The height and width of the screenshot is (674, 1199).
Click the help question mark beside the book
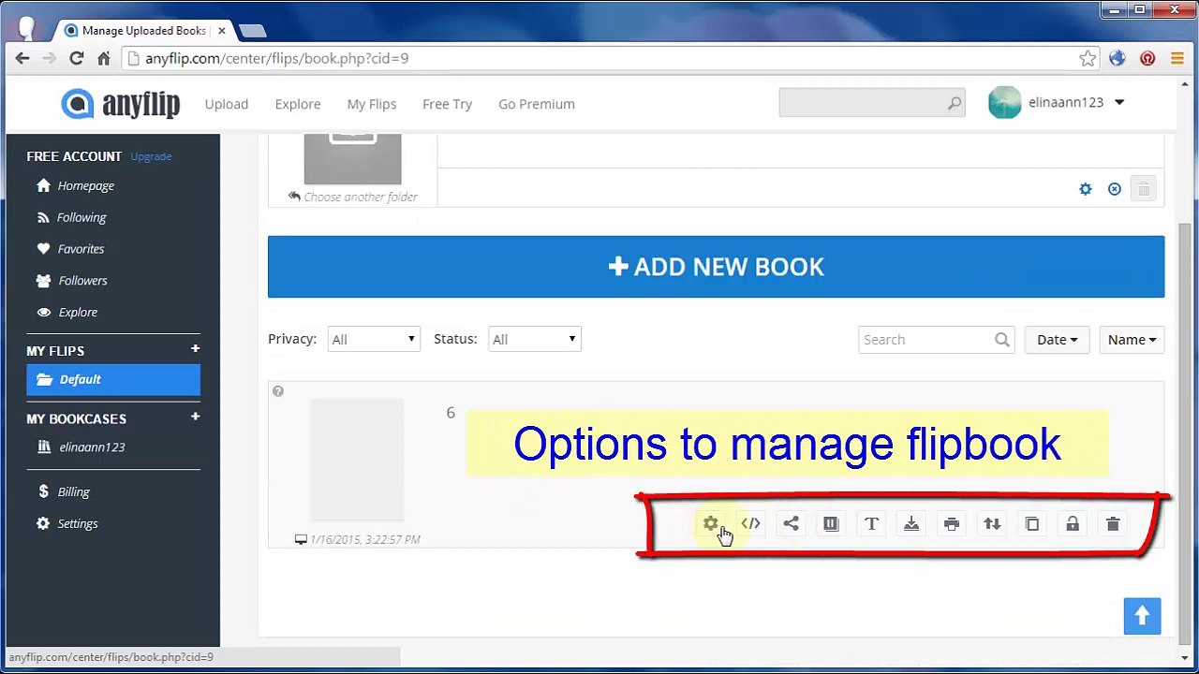click(278, 391)
